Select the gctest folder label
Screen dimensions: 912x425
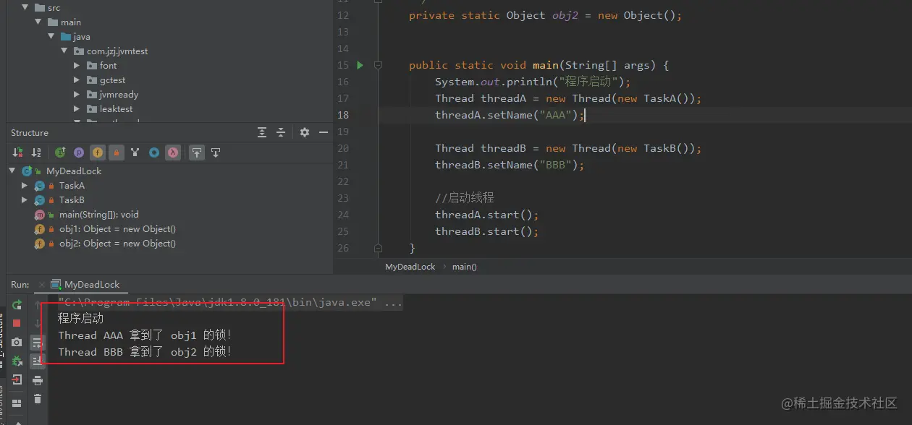[112, 80]
